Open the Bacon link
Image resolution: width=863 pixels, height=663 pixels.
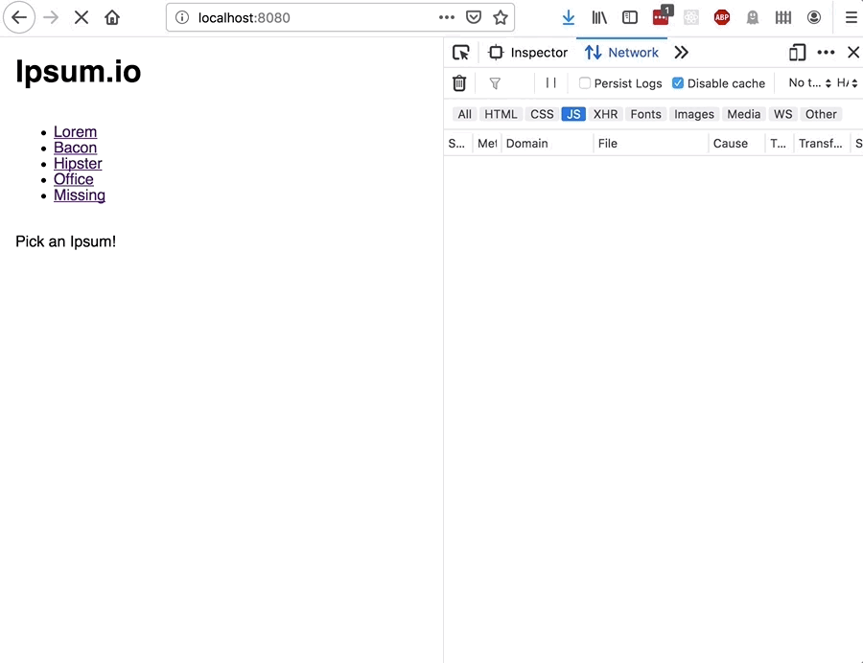click(x=76, y=148)
